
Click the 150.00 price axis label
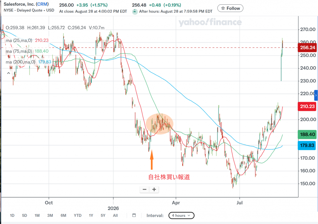[308, 184]
